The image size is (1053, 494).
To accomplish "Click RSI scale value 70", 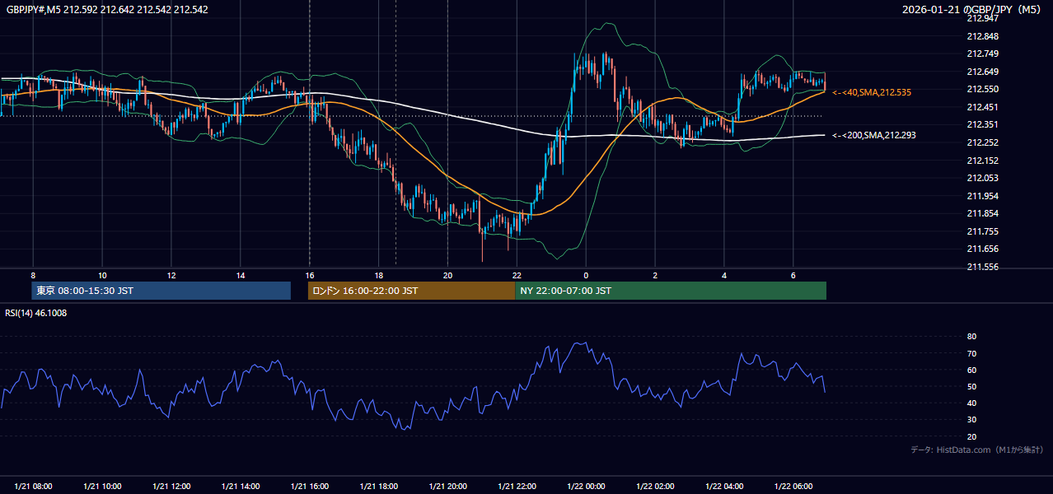I will coord(971,353).
